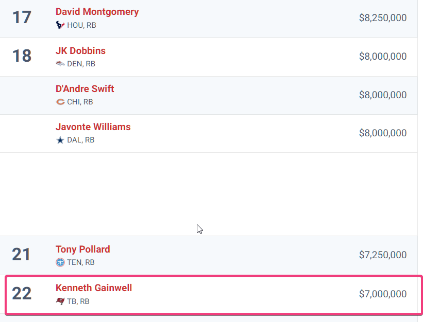Open JK Dobbins player link
This screenshot has width=423, height=322.
click(x=80, y=50)
